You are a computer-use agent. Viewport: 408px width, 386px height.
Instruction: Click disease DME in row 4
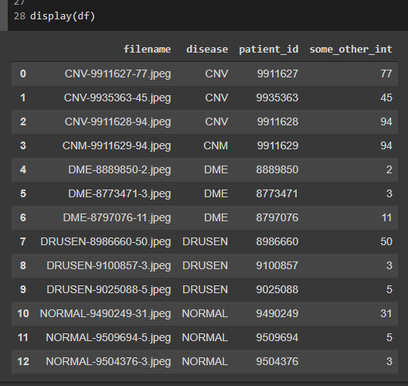(216, 169)
